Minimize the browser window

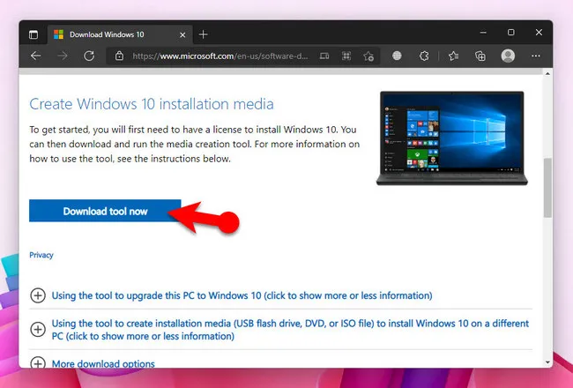483,33
